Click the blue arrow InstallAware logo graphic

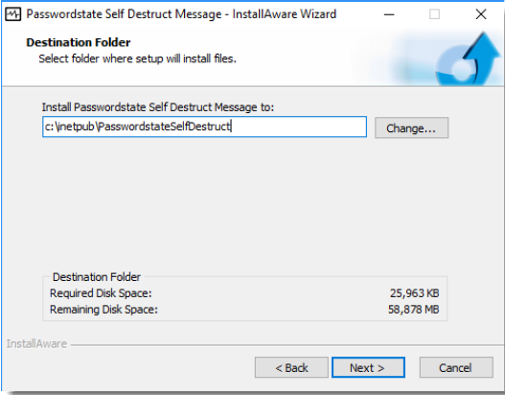coord(468,59)
